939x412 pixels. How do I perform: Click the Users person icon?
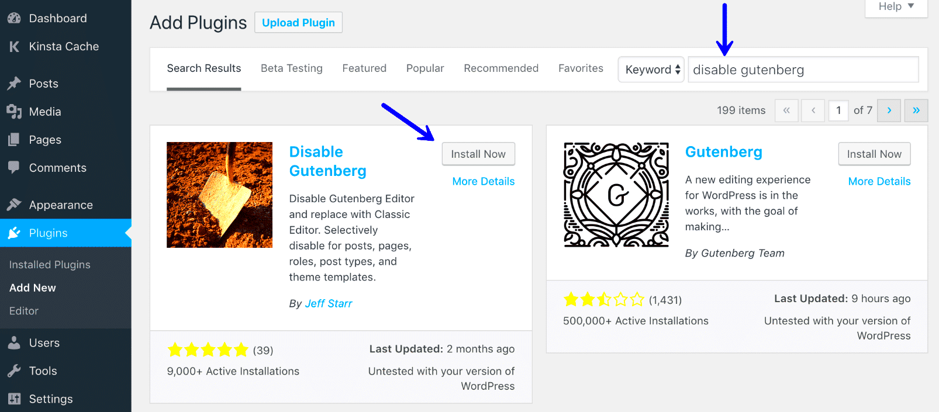pos(14,343)
